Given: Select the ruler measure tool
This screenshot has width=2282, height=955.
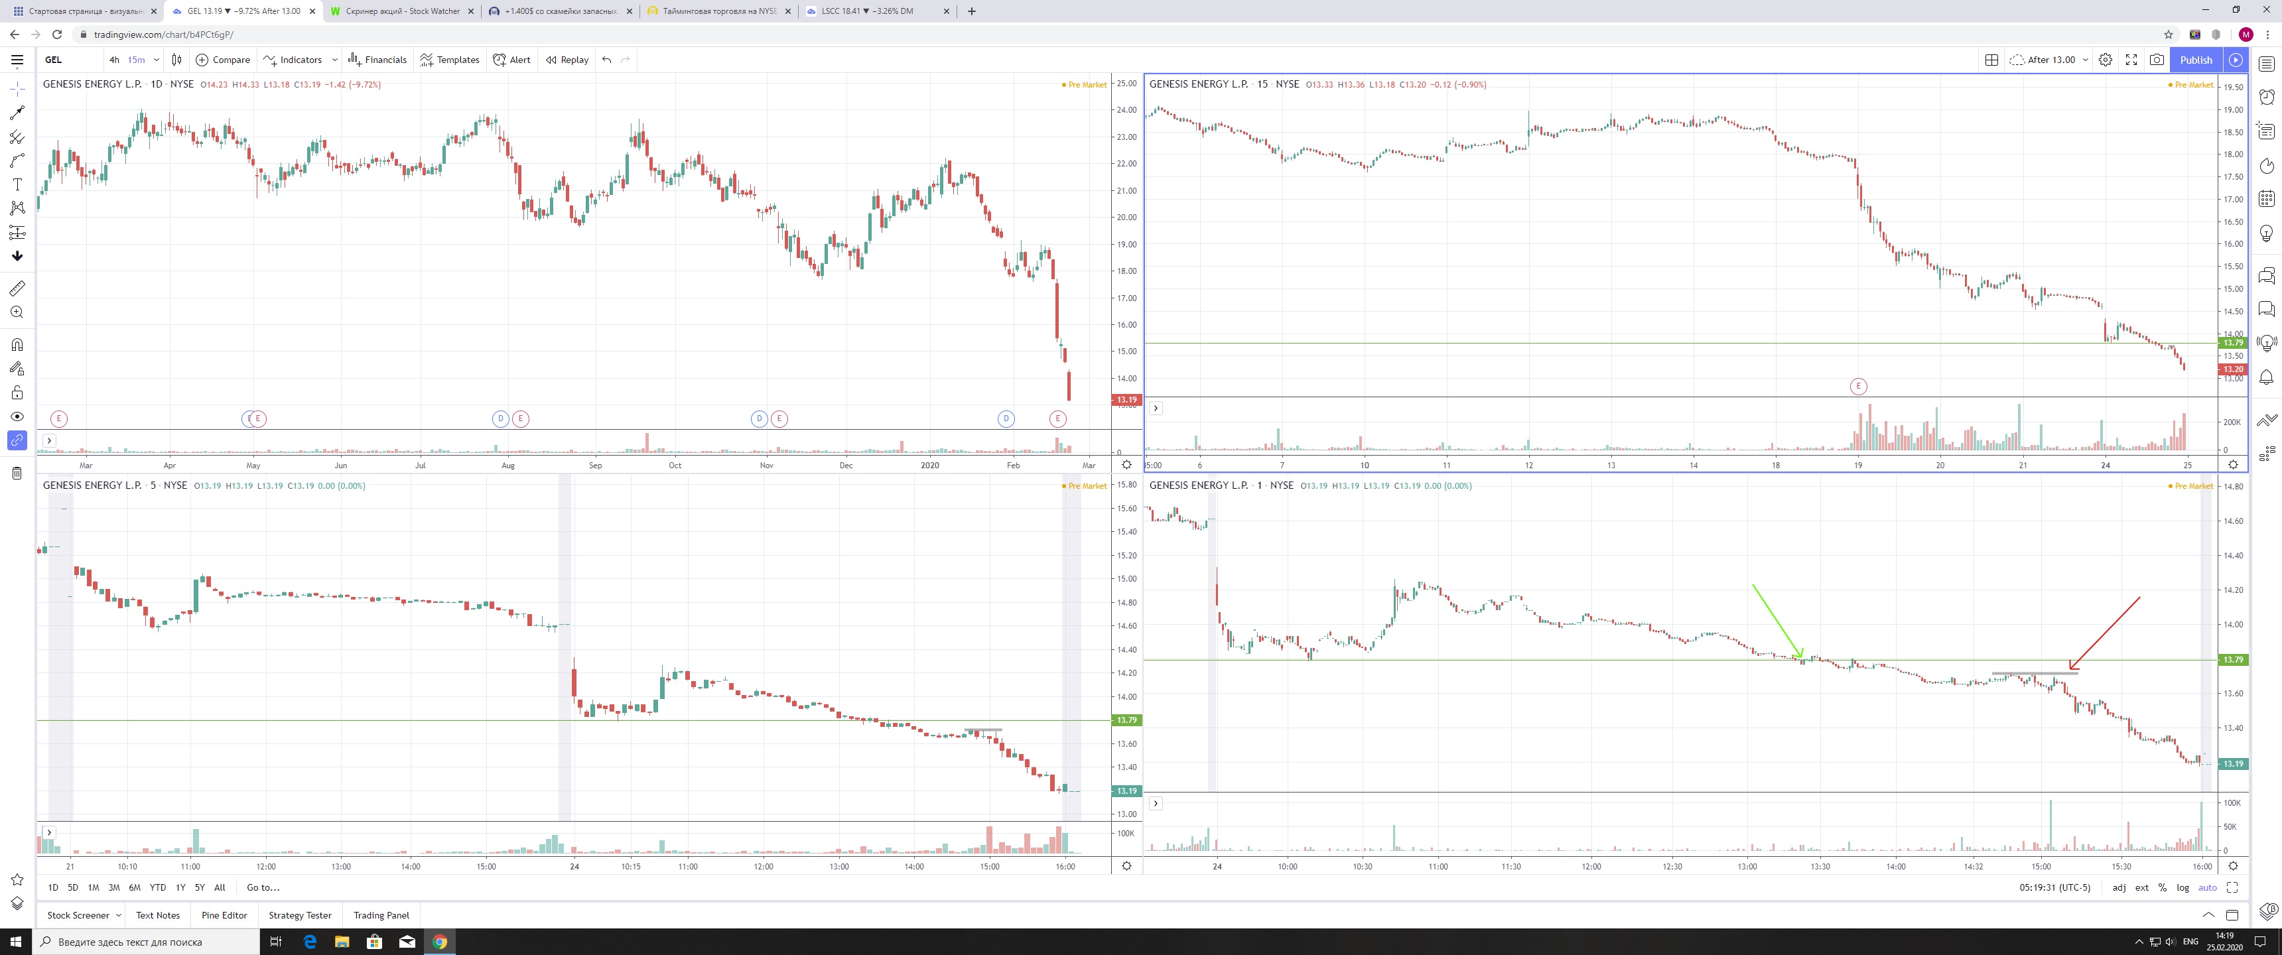Looking at the screenshot, I should (17, 288).
